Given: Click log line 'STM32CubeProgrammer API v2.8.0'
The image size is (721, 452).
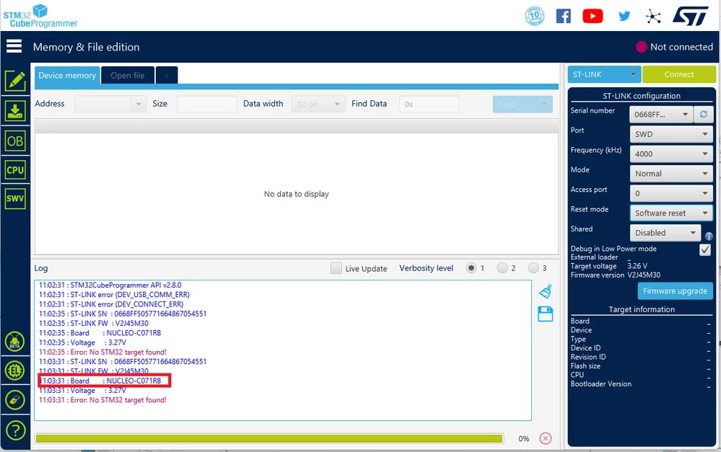Looking at the screenshot, I should click(110, 285).
